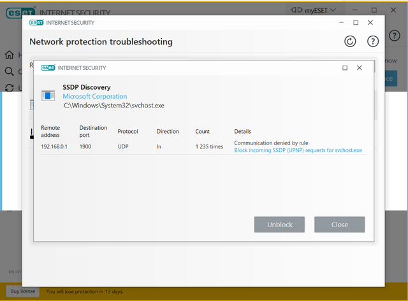Click the Home icon in main sidebar
The height and width of the screenshot is (301, 408).
[10, 55]
